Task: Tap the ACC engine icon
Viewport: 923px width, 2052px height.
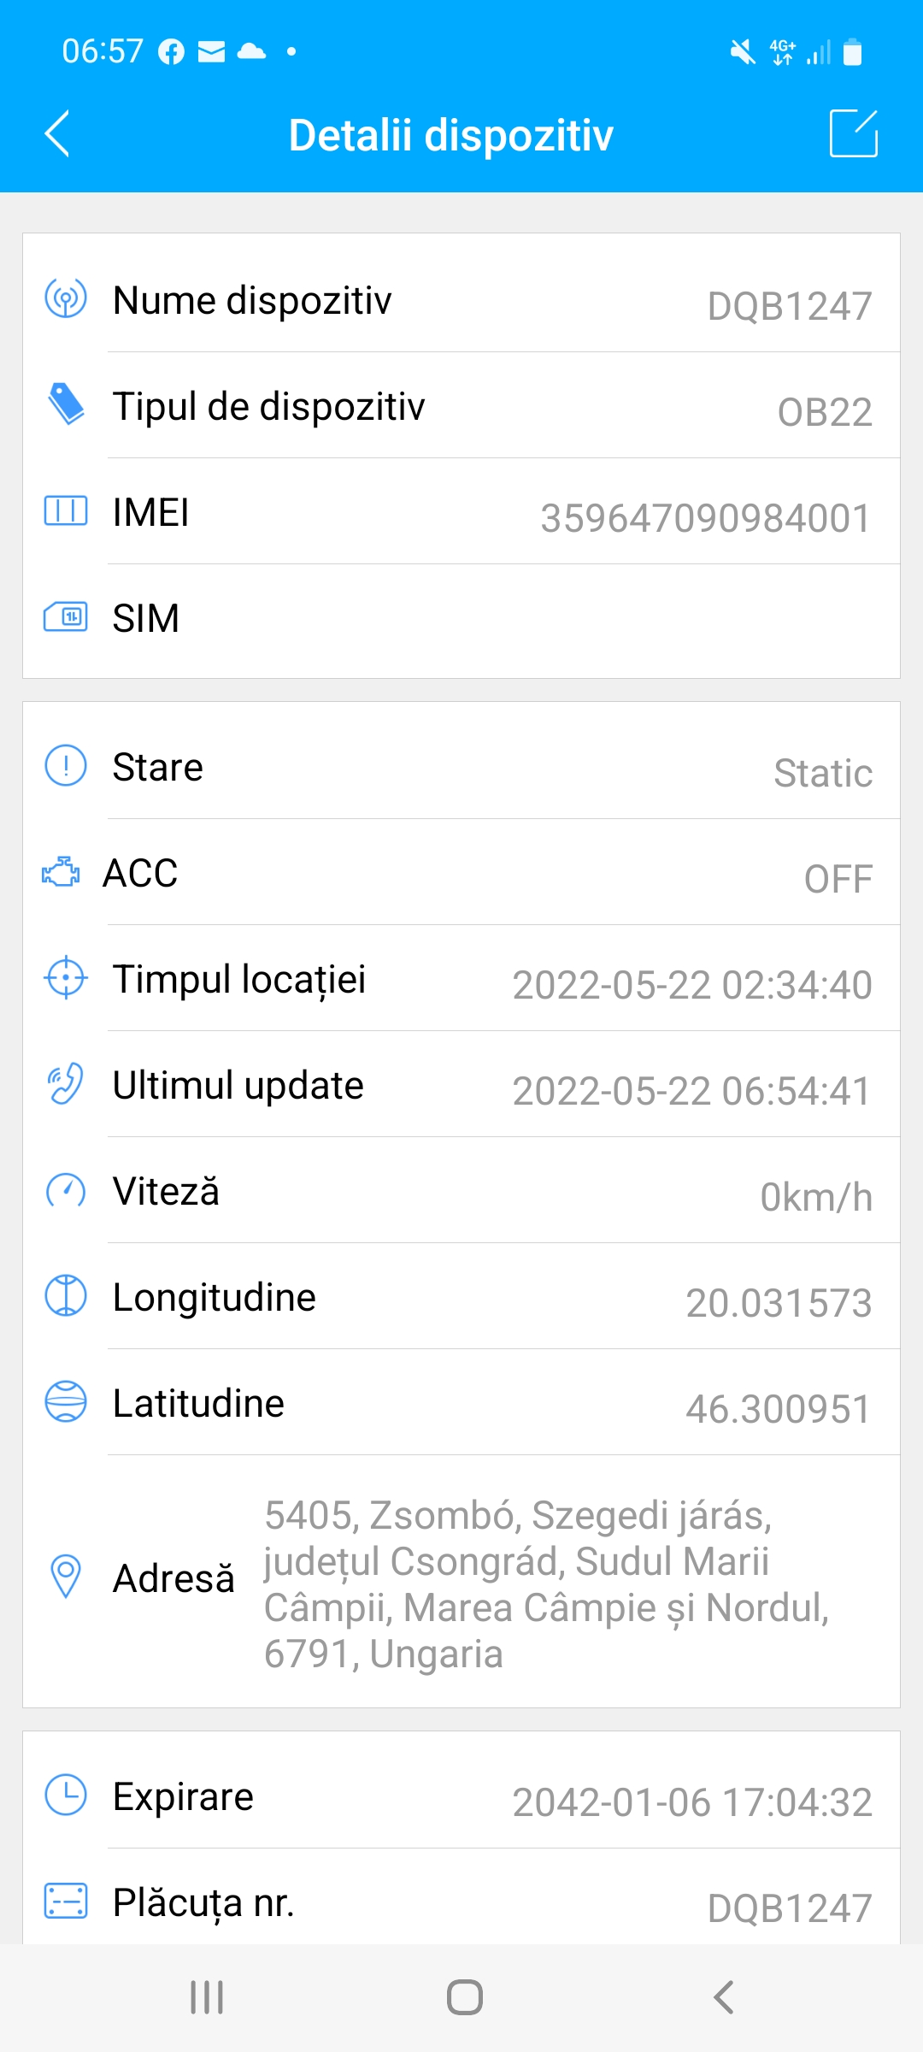Action: pos(61,872)
